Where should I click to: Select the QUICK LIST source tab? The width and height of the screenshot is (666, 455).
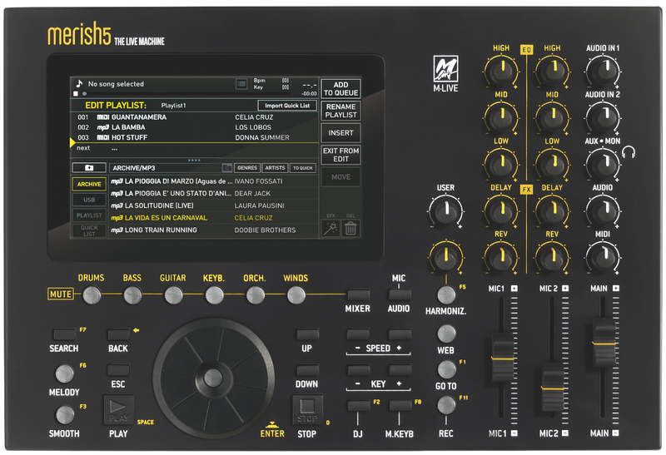[x=89, y=231]
